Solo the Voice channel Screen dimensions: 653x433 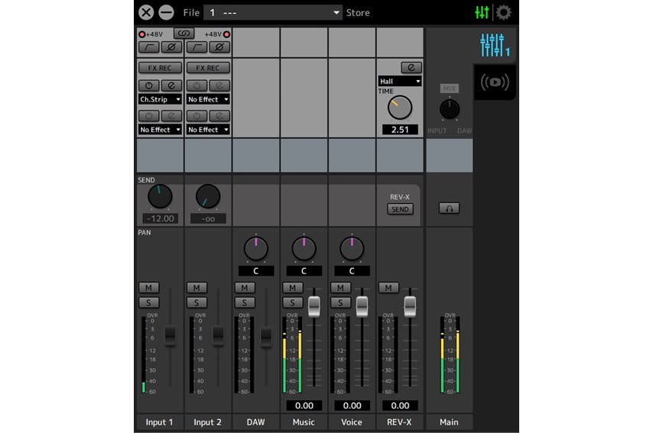pos(340,302)
